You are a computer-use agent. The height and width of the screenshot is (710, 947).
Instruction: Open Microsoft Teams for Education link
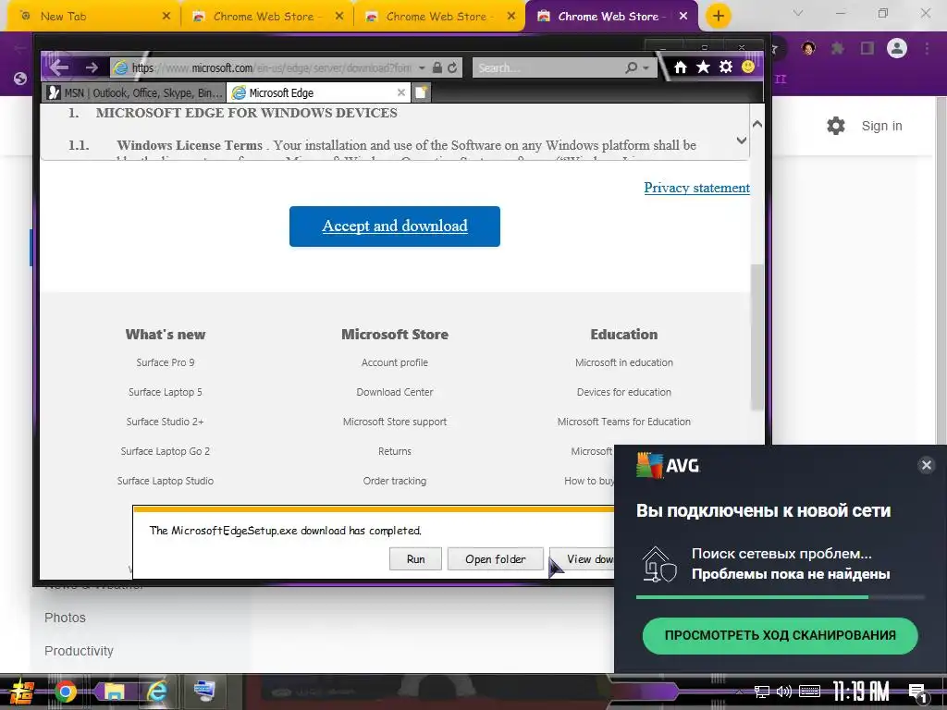tap(624, 422)
